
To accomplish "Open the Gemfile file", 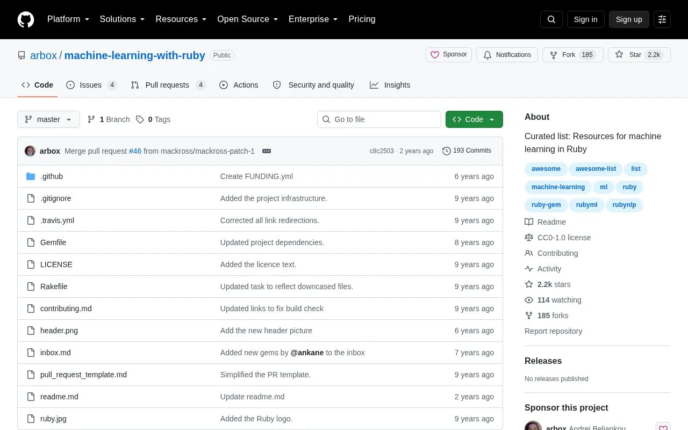I will [x=53, y=242].
